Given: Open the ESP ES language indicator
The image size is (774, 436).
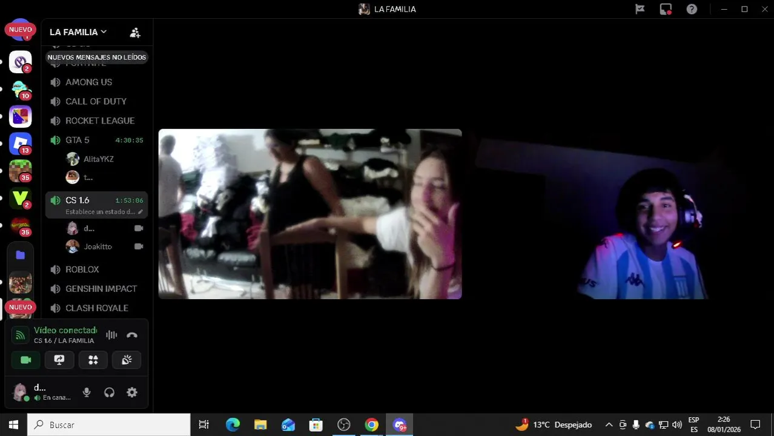Looking at the screenshot, I should [694, 424].
